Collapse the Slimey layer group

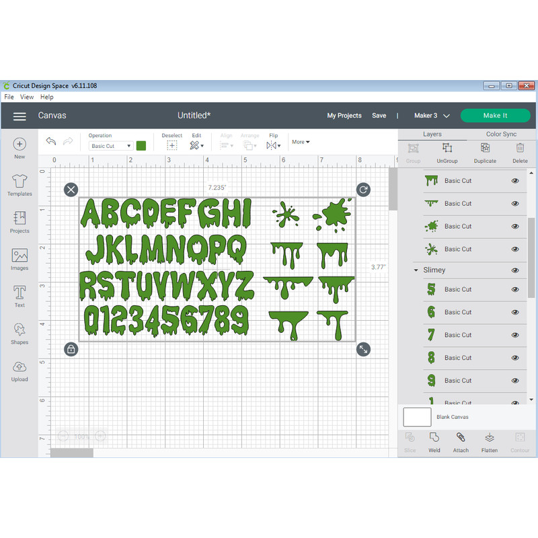[415, 270]
